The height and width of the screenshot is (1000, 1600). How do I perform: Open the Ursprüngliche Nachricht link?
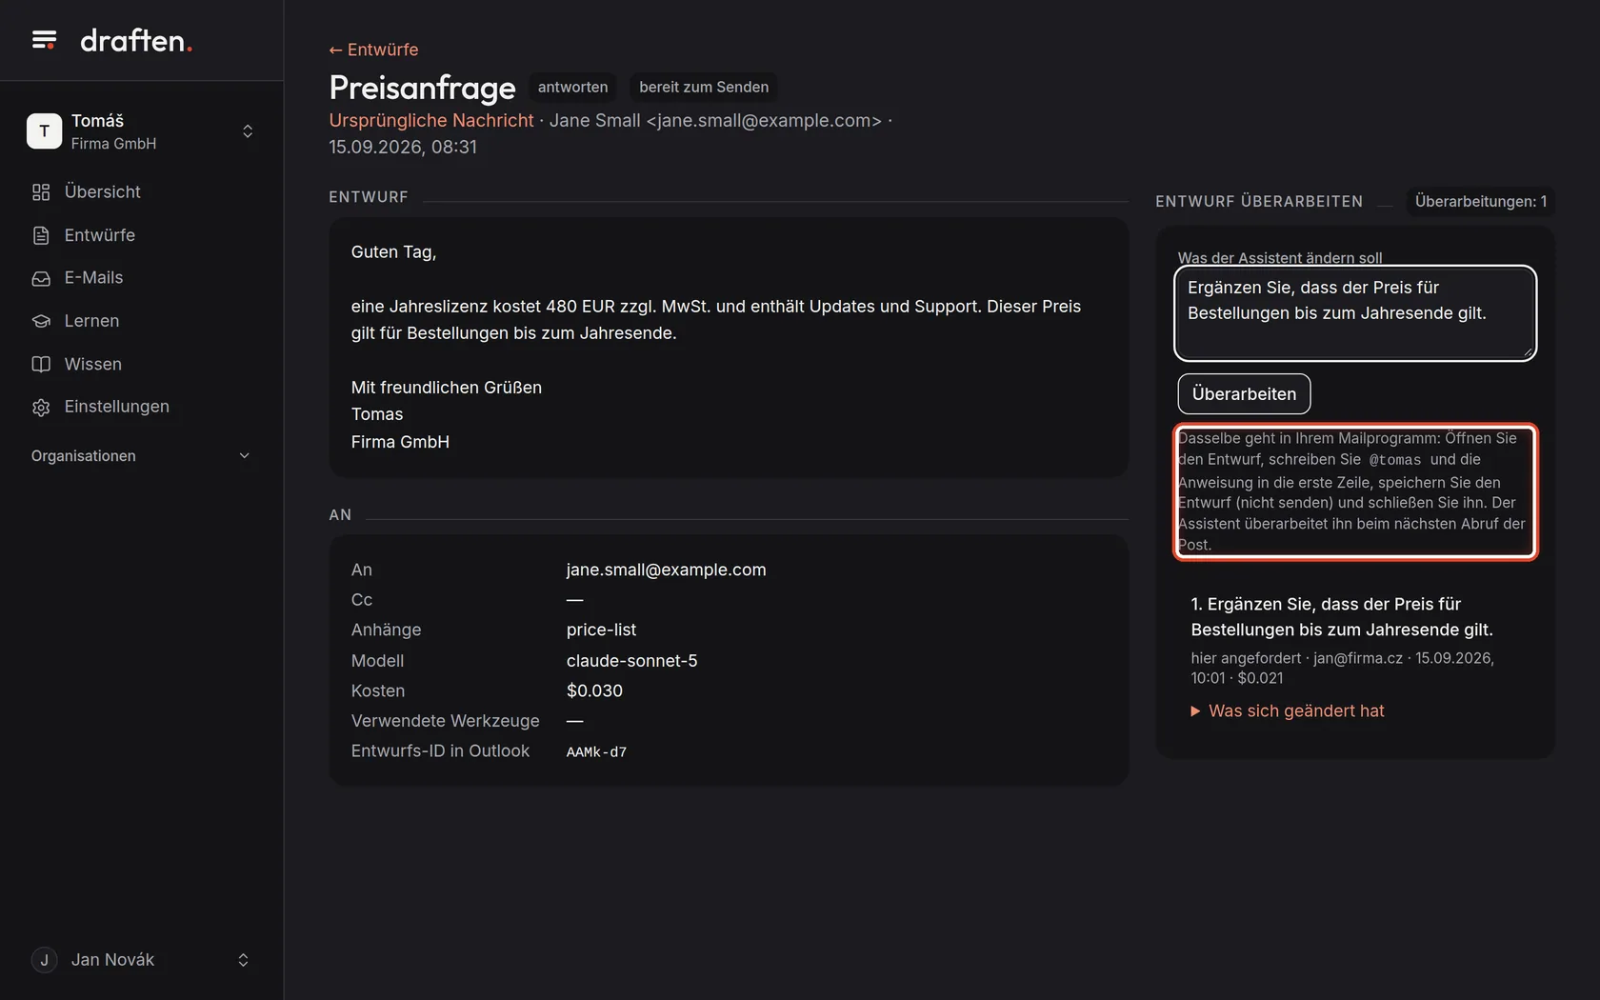pos(431,120)
